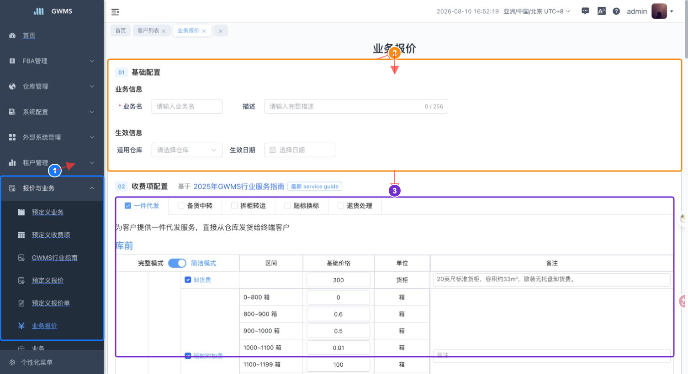Uncheck the 一件代发 checkbox
This screenshot has width=688, height=374.
click(128, 206)
